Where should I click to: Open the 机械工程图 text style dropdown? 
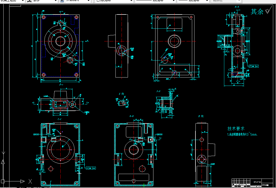click(23, 1)
